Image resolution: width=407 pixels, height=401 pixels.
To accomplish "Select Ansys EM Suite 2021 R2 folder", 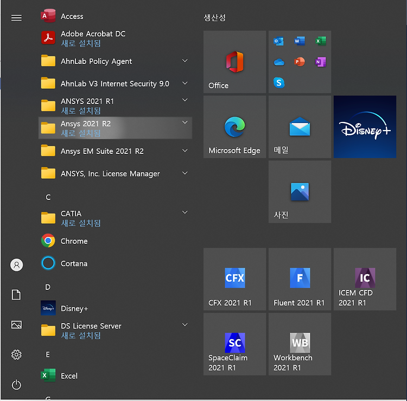I will point(115,151).
